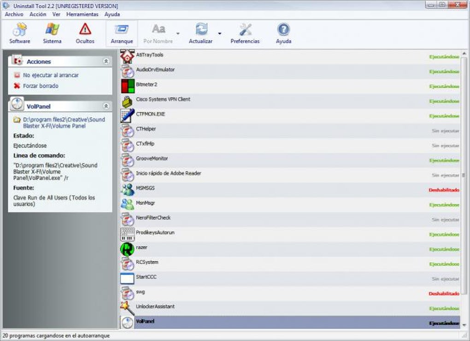Click the Actualizar refresh button
The height and width of the screenshot is (341, 470).
tap(200, 34)
